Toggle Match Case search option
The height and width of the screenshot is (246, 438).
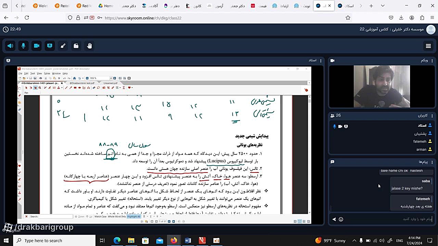click(100, 216)
